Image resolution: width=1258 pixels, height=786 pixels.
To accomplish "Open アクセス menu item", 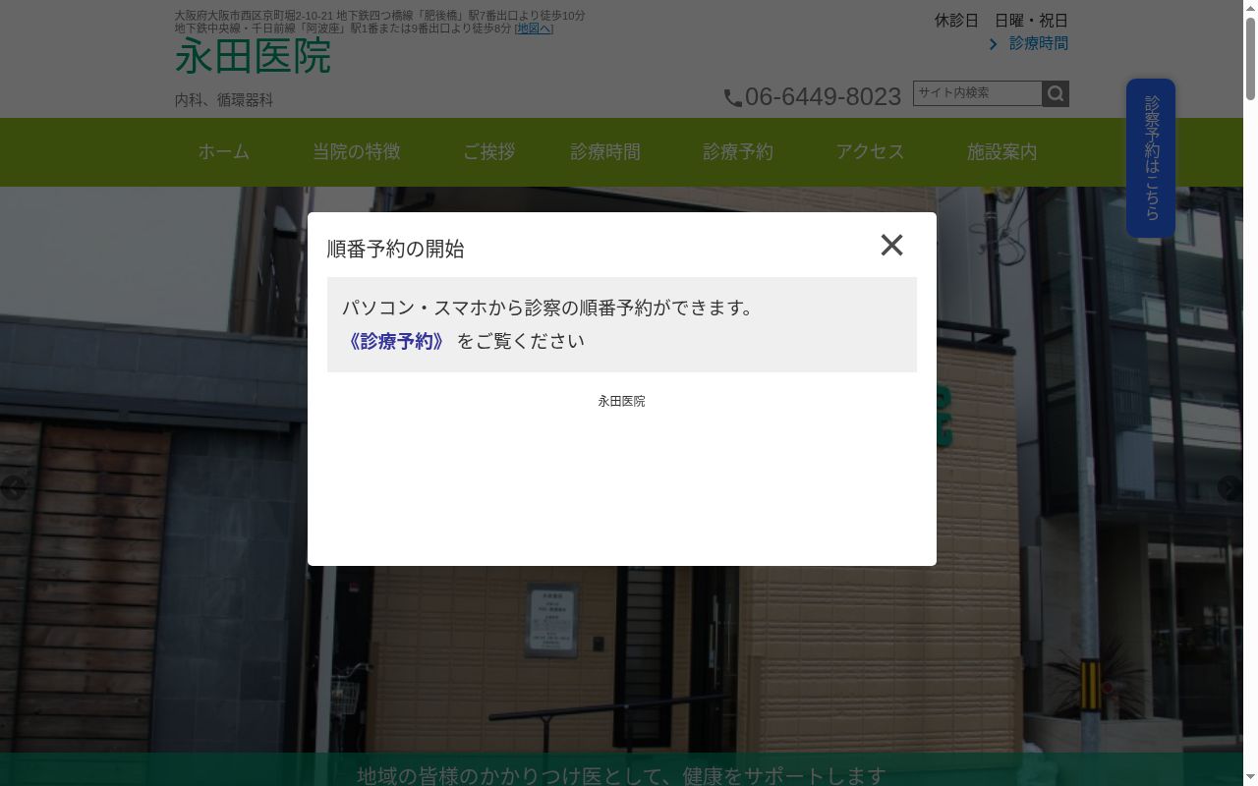I will (x=870, y=152).
